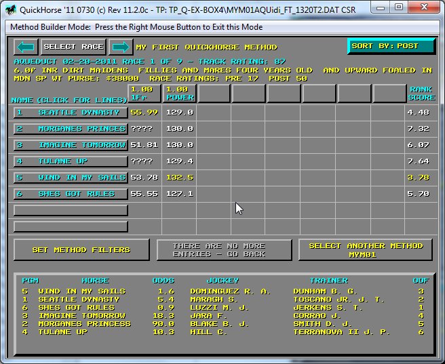Click the right arrow next race icon
The image size is (445, 364).
pyautogui.click(x=121, y=47)
